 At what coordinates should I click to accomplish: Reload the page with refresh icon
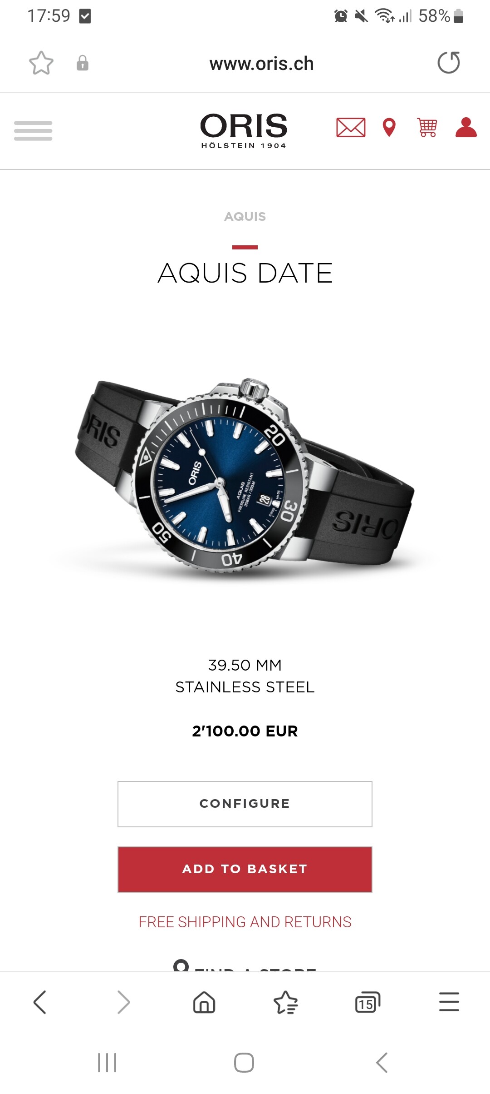click(x=448, y=63)
